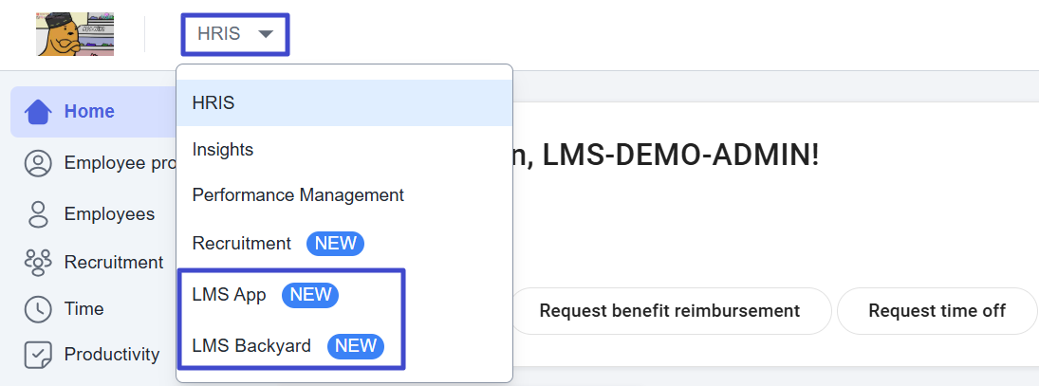Click the Time clock icon

point(38,309)
